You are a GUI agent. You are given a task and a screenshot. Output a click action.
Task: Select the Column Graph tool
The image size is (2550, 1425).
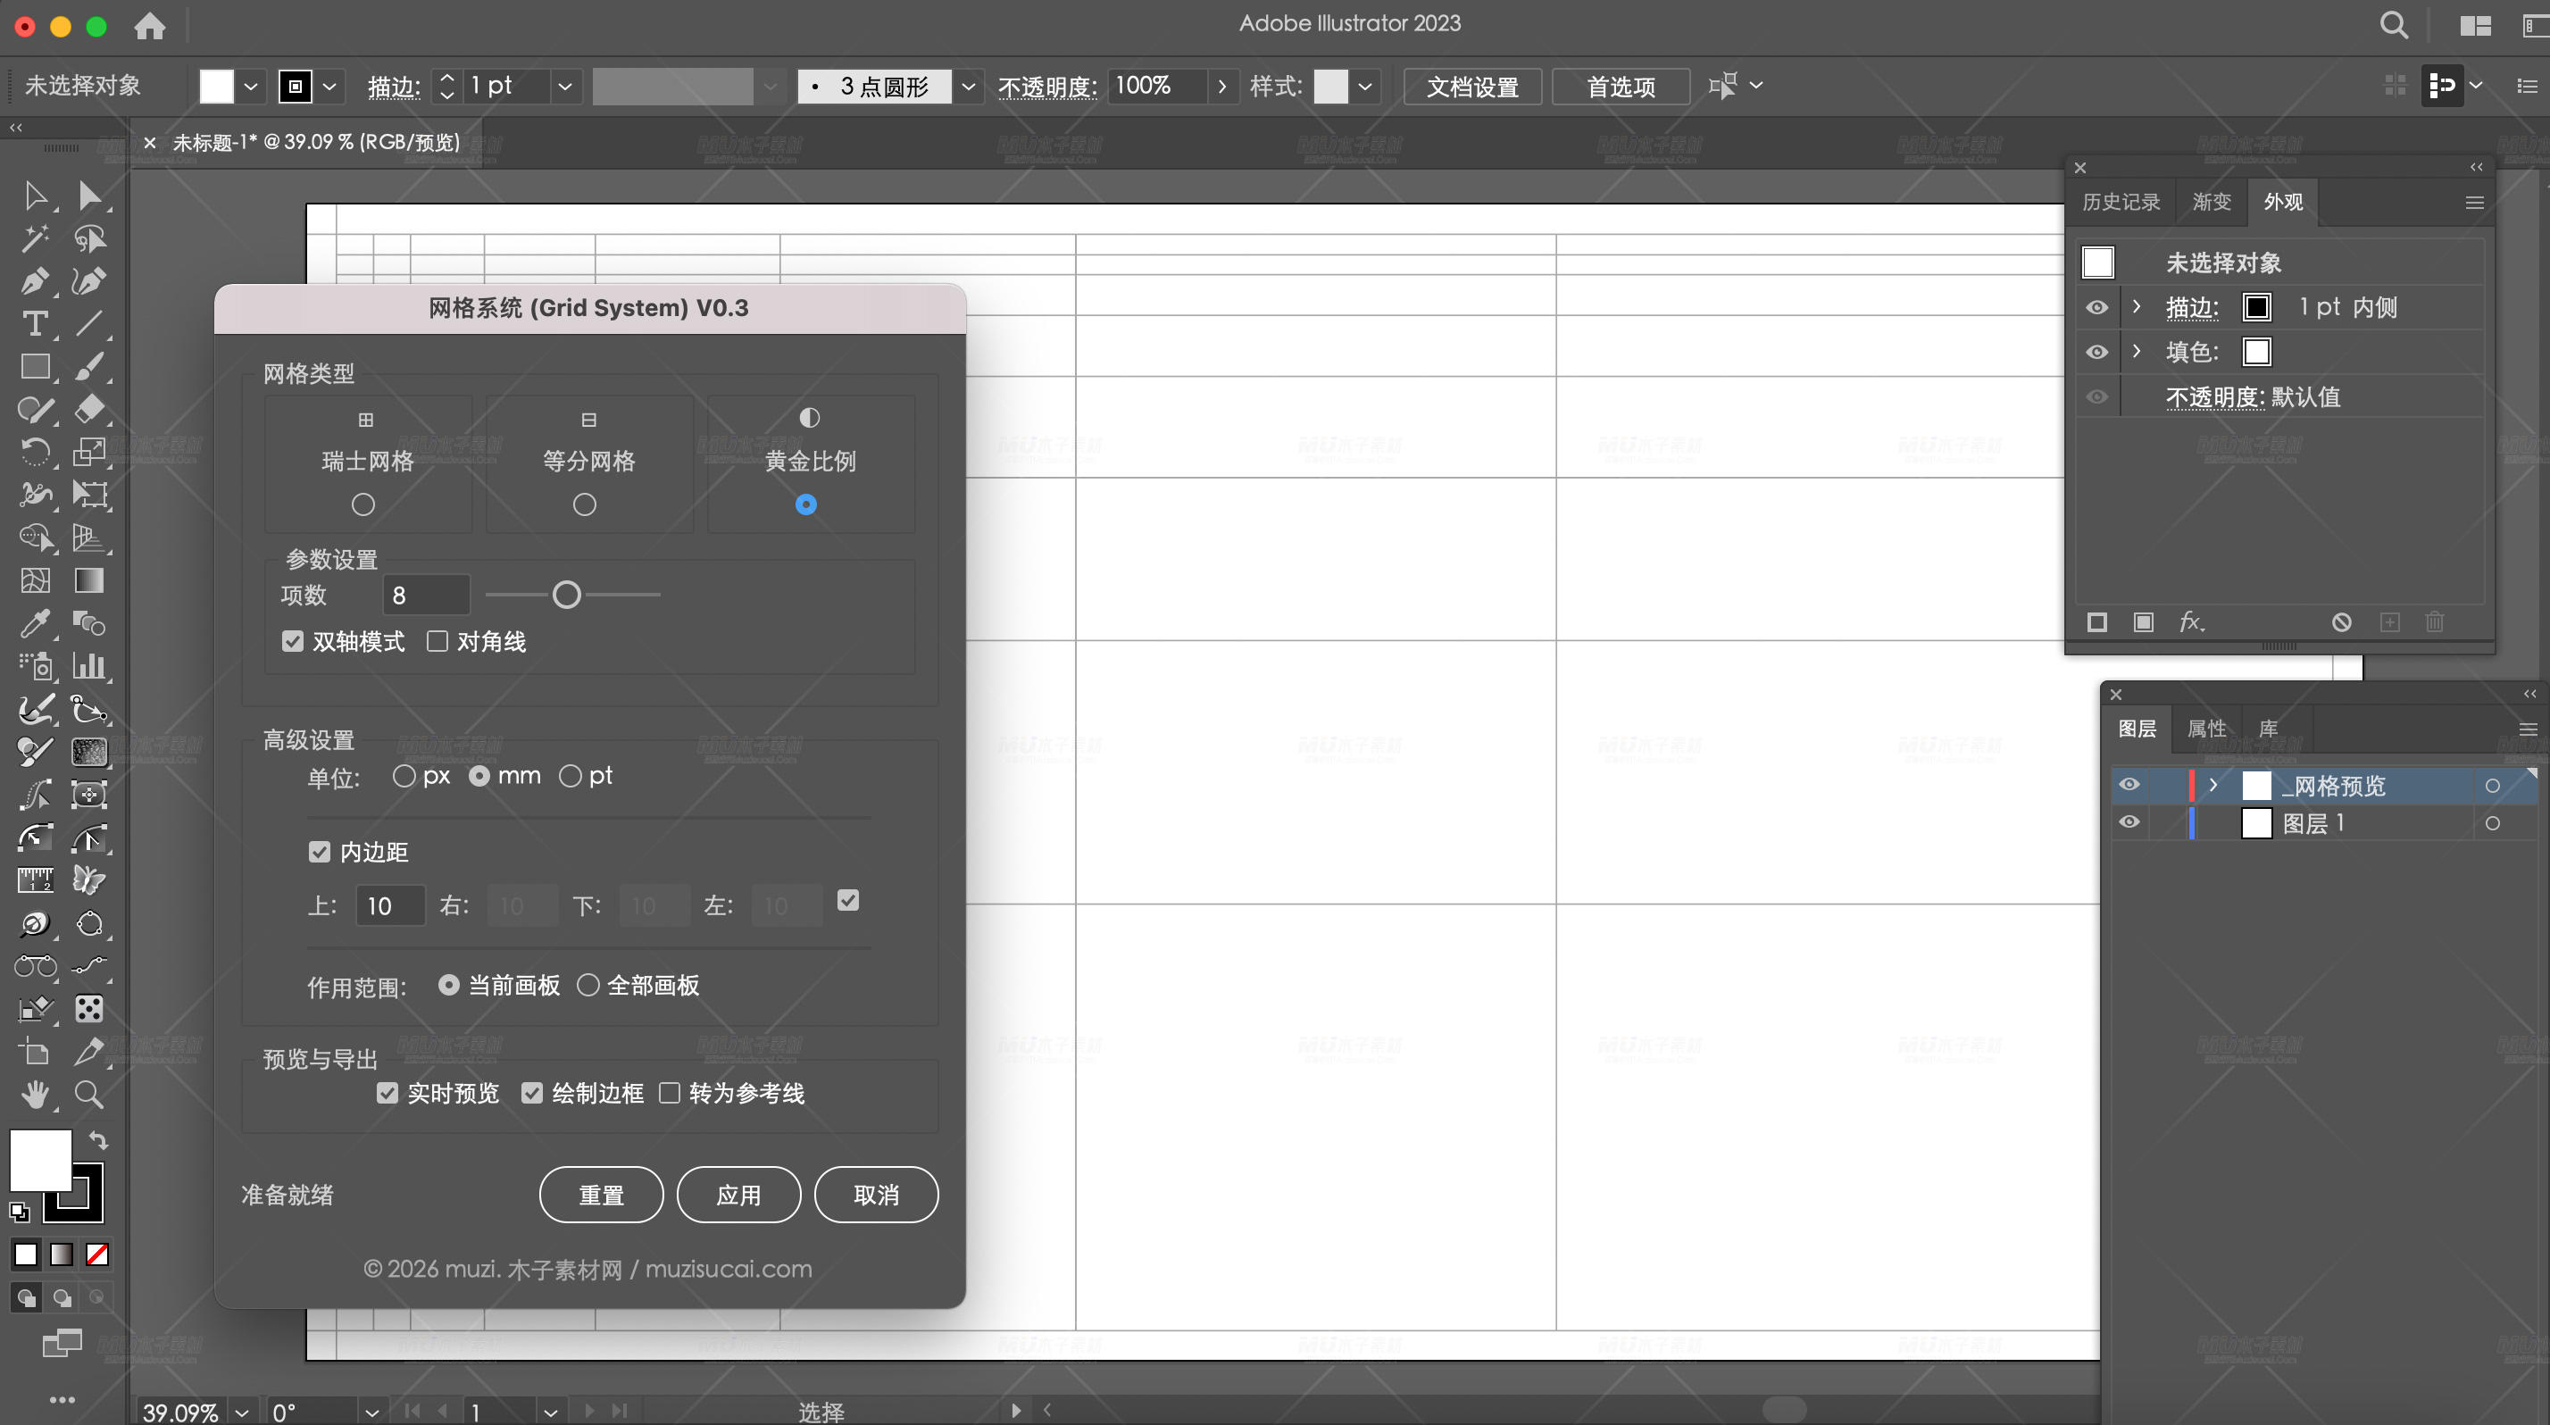tap(89, 666)
